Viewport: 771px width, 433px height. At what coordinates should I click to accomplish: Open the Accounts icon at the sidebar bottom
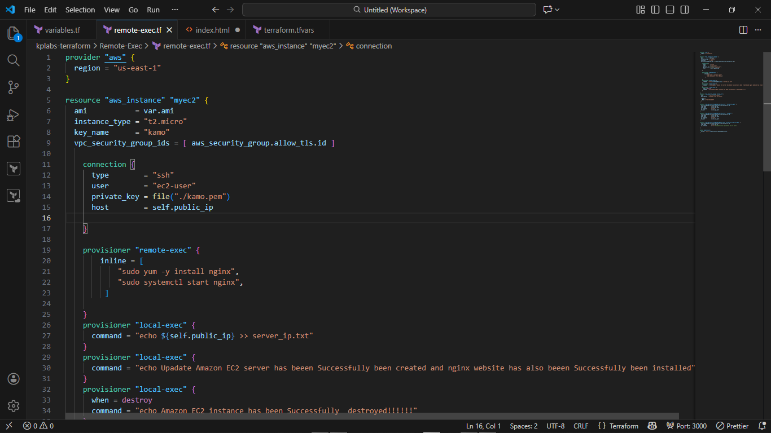[x=14, y=379]
